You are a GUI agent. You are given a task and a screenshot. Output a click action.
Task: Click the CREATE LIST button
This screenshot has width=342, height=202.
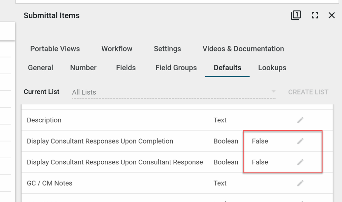point(308,92)
